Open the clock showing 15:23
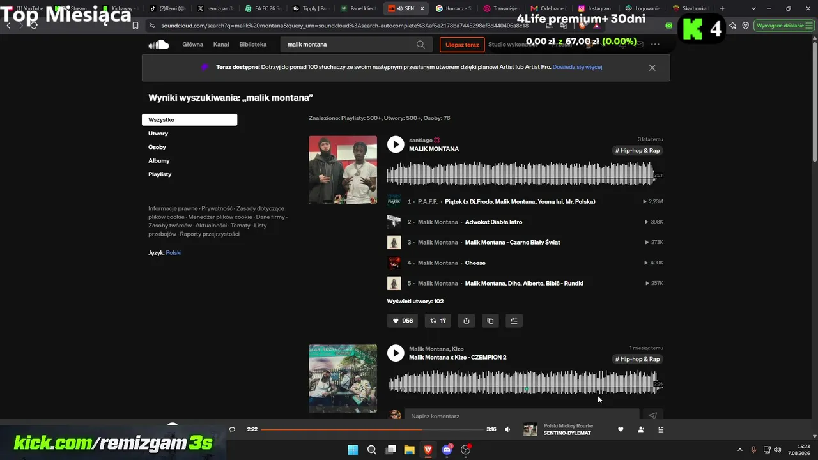The height and width of the screenshot is (460, 818). pos(799,450)
